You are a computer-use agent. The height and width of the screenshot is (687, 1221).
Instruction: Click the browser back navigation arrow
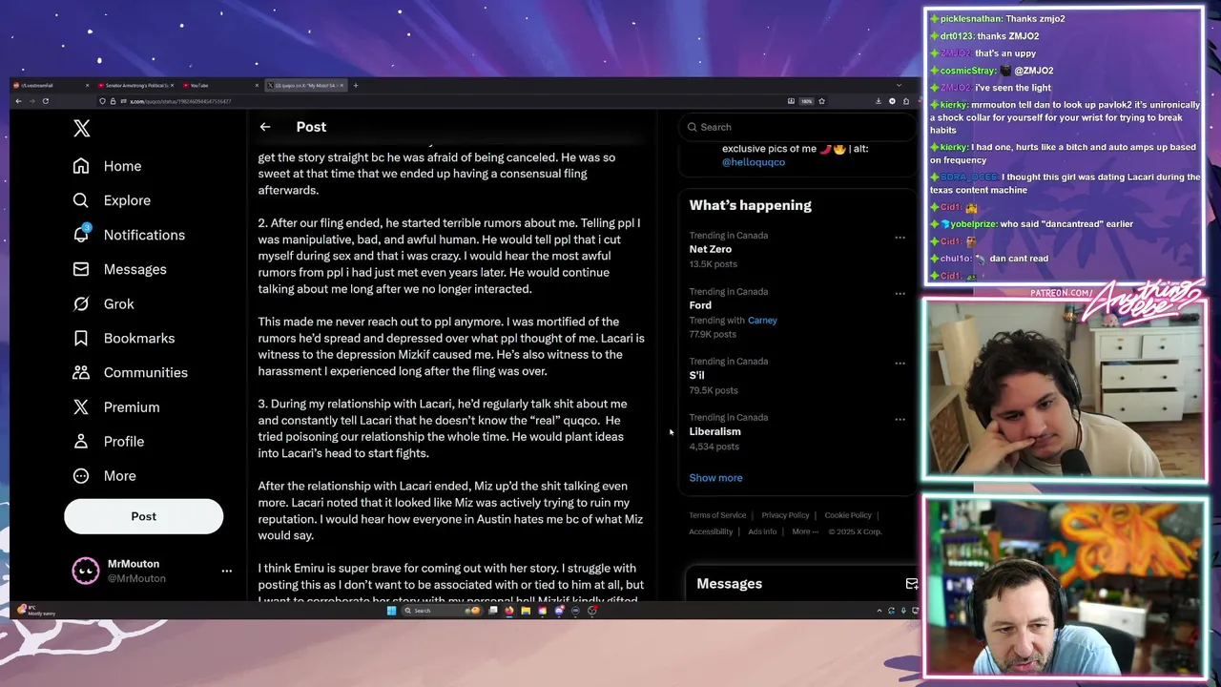(x=18, y=101)
